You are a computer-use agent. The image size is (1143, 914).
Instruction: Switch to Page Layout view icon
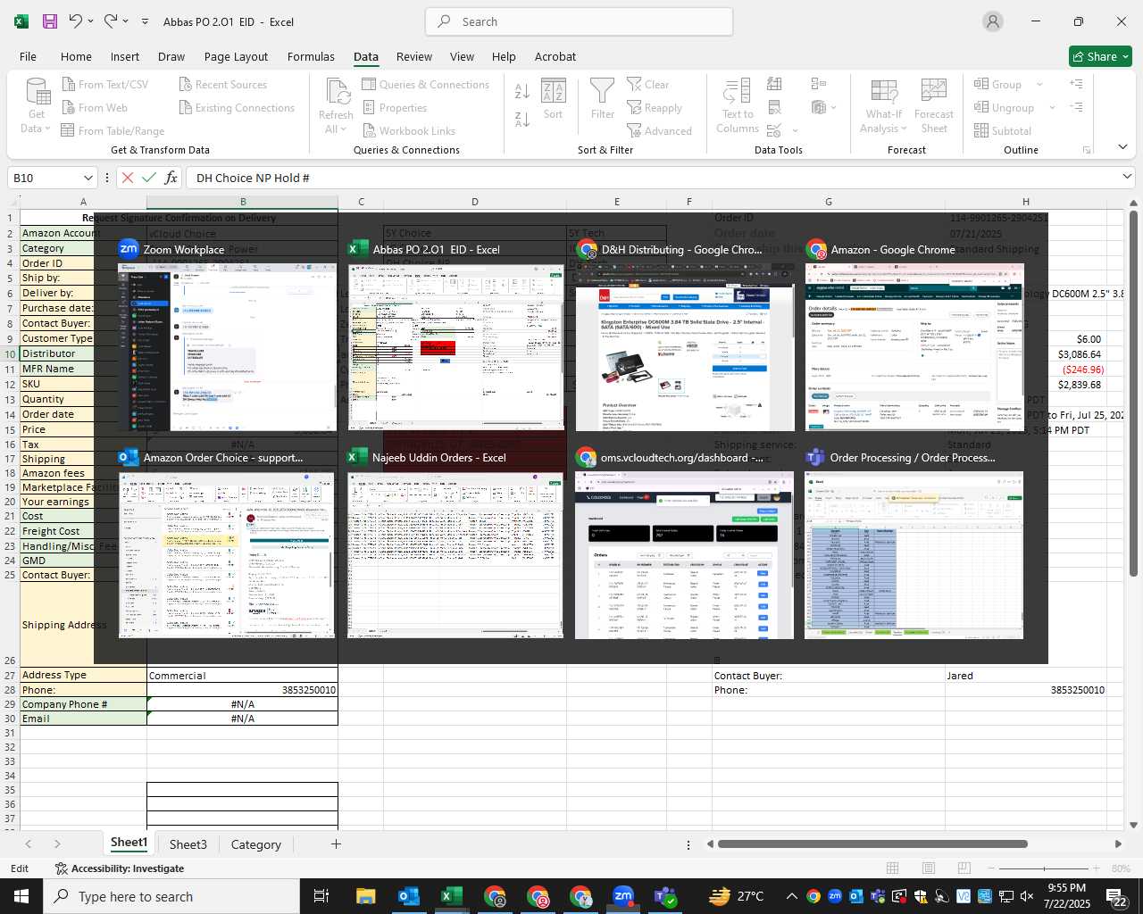tap(929, 868)
